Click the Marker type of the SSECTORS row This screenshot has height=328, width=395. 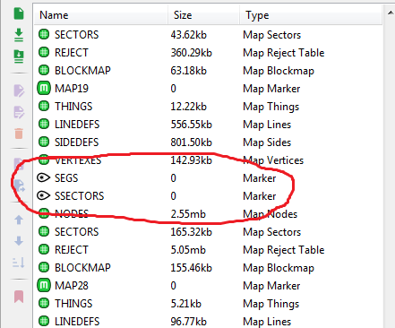(260, 196)
